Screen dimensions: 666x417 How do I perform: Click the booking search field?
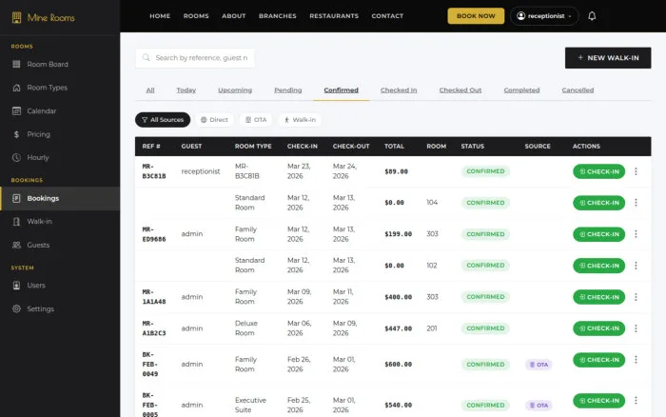coord(195,58)
